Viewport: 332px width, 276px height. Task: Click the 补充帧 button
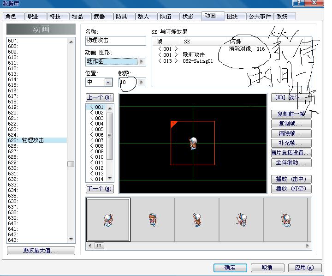[291, 143]
